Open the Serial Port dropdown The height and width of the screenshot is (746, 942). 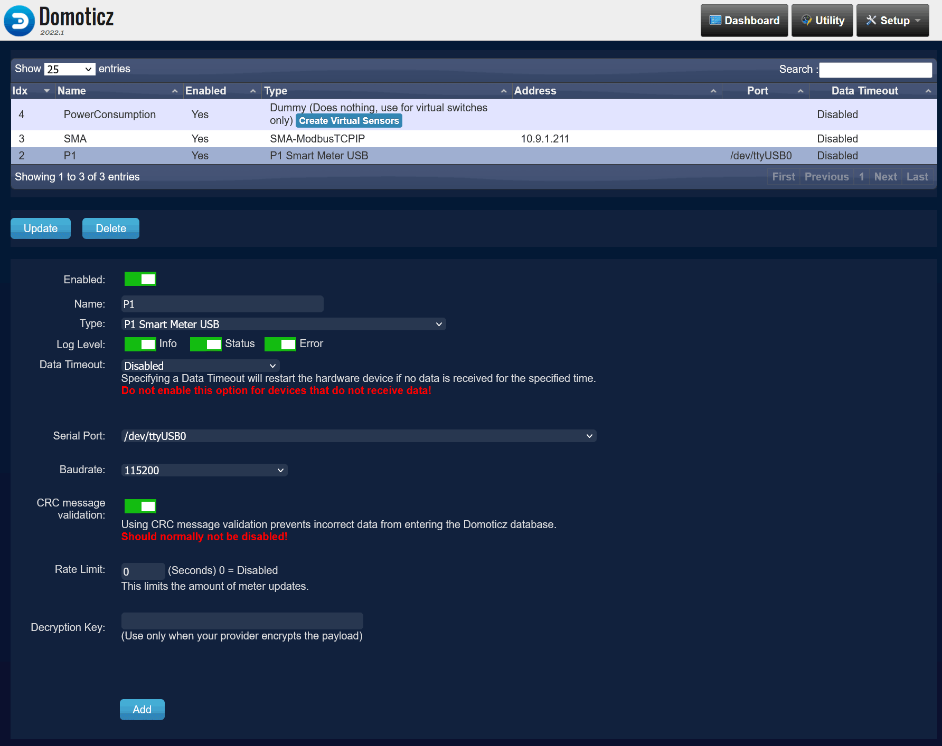click(x=359, y=436)
